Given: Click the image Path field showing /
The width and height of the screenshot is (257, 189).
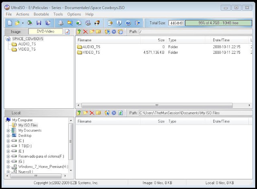Looking at the screenshot, I should (x=196, y=32).
